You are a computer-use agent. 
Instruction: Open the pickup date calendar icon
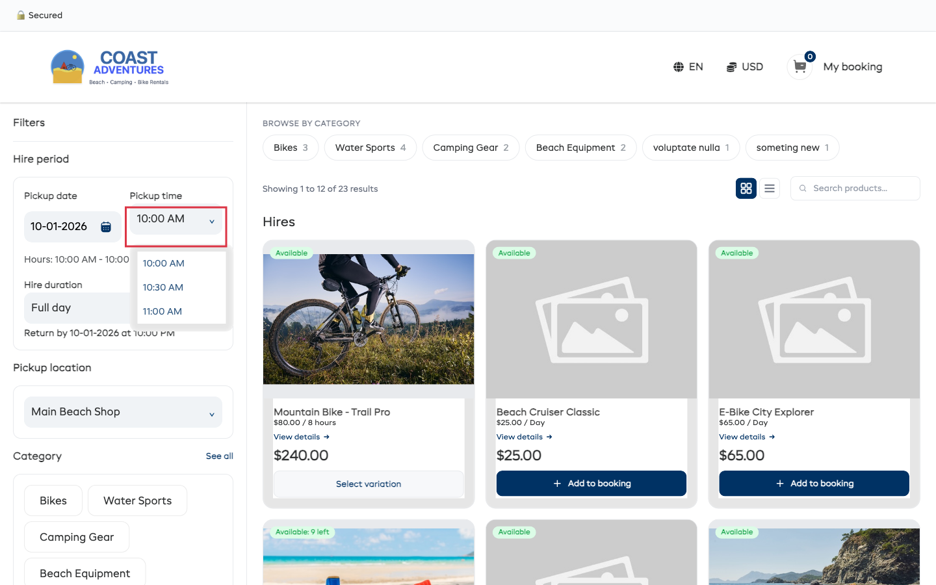106,227
